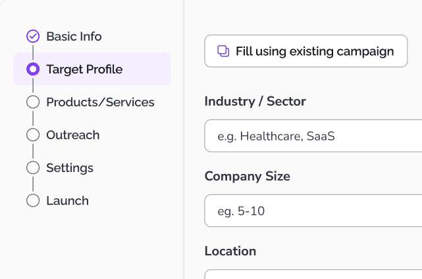Screen dimensions: 422x279
Task: Click the Basic Info completed checkmark icon
Action: [33, 36]
